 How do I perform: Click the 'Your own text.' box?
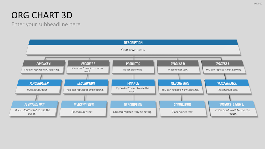point(133,50)
